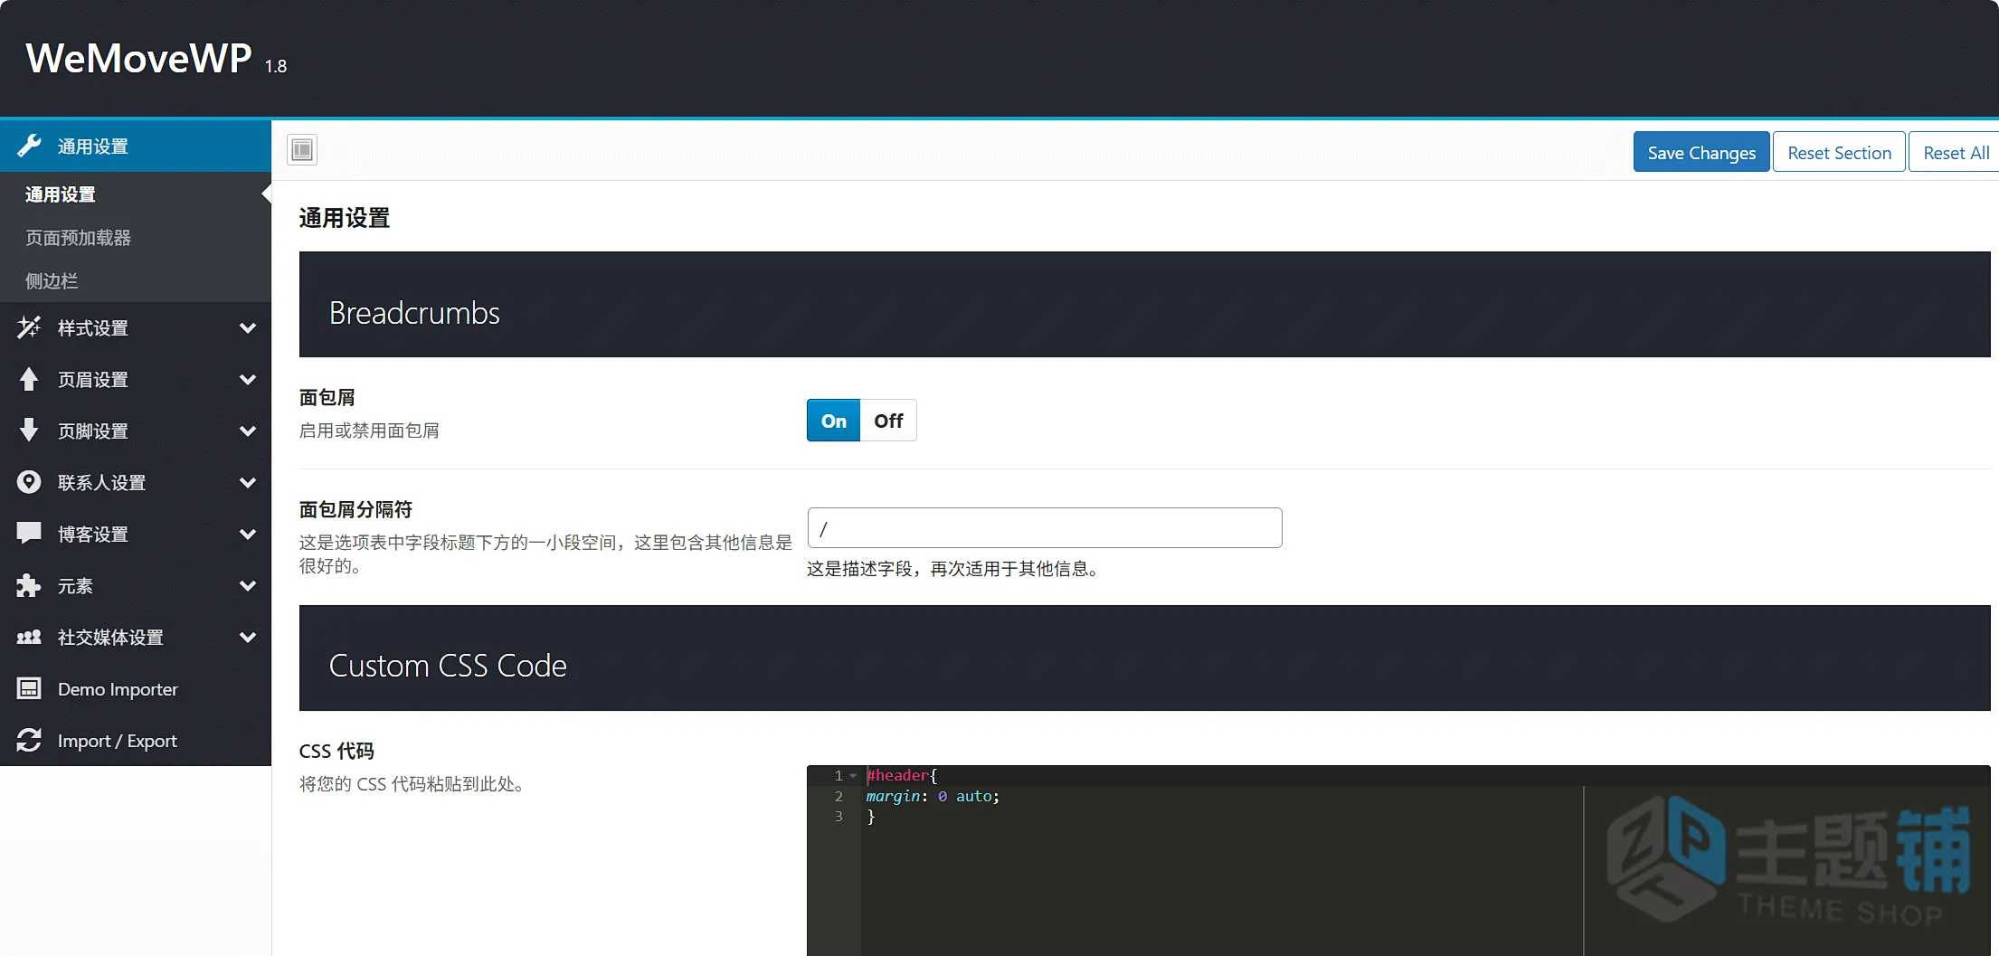Click the 样式设置 label text
Screen dimensions: 1999x956
[93, 327]
